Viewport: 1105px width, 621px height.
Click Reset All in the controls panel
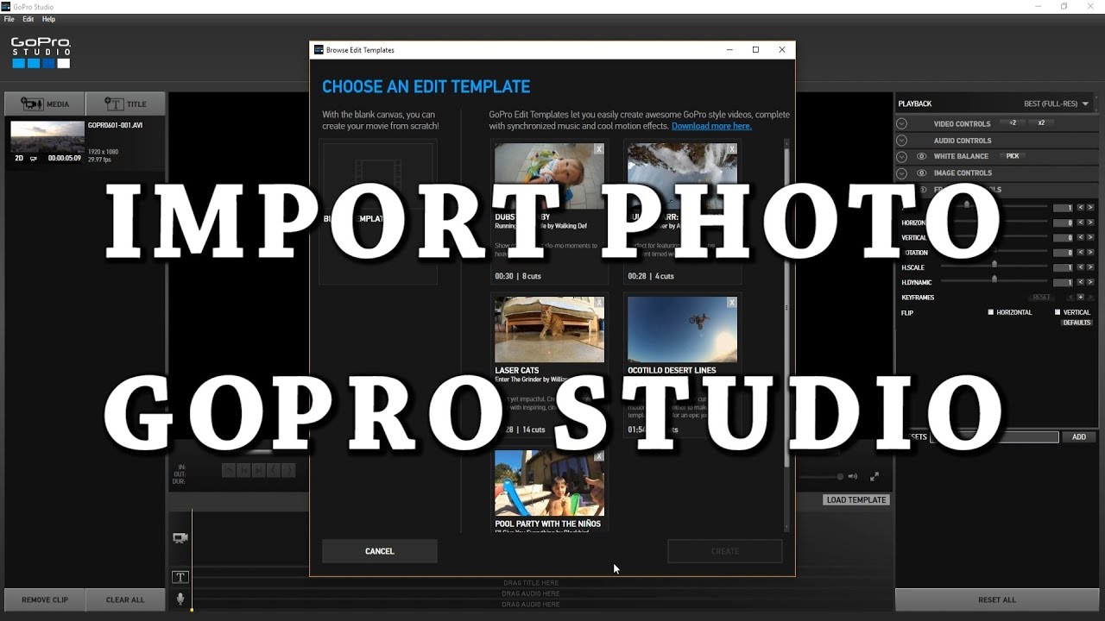(x=997, y=599)
